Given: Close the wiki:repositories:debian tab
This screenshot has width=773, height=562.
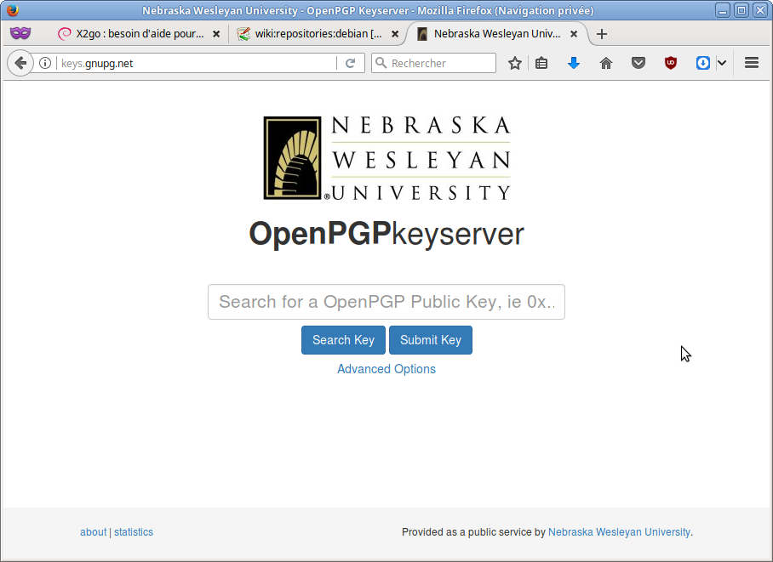Looking at the screenshot, I should [395, 34].
